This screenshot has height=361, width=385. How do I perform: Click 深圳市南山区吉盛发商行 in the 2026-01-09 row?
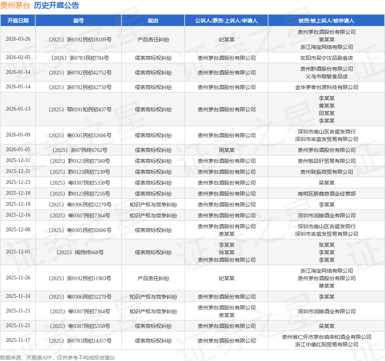click(x=326, y=132)
